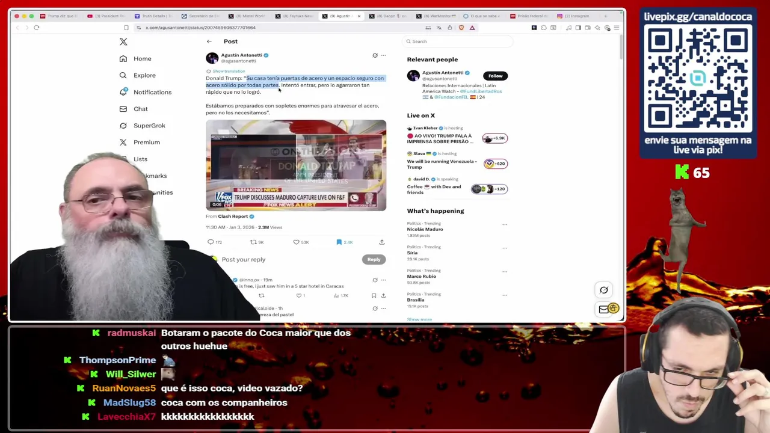Open Premium in X sidebar
This screenshot has width=770, height=433.
click(139, 143)
